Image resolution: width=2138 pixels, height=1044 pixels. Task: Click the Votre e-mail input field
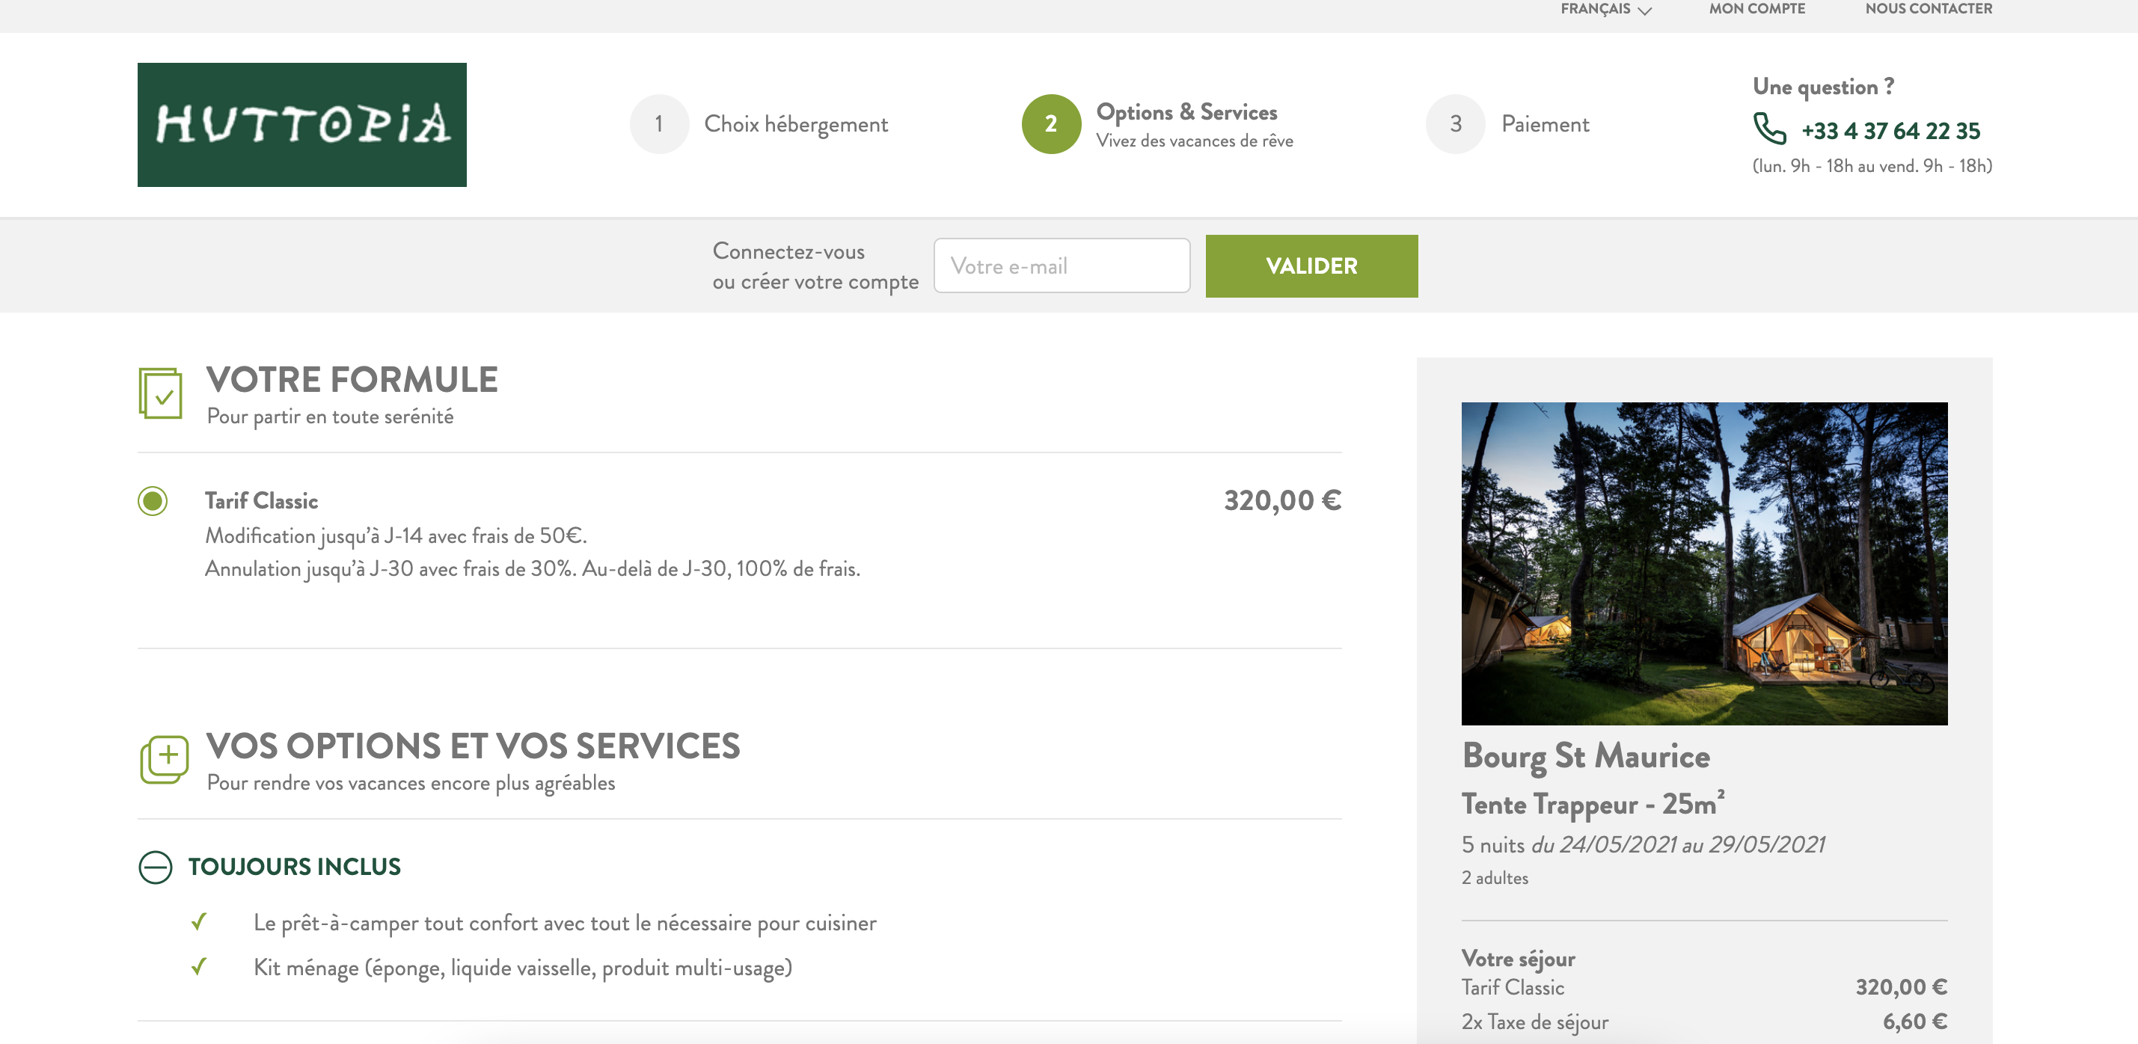(x=1062, y=265)
